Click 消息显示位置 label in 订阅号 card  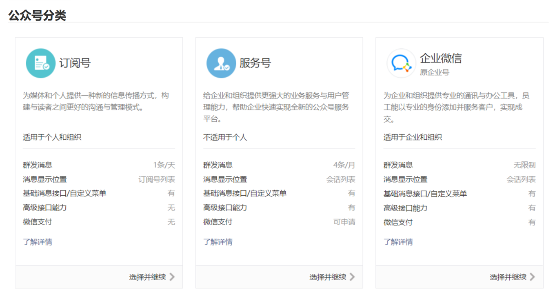(45, 179)
